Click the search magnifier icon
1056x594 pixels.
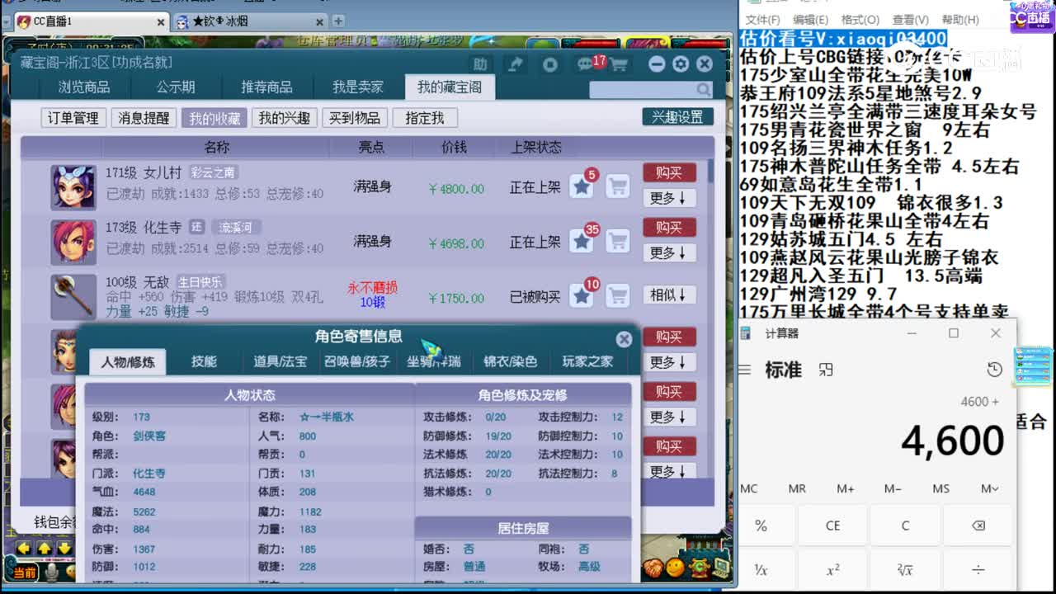pyautogui.click(x=703, y=88)
